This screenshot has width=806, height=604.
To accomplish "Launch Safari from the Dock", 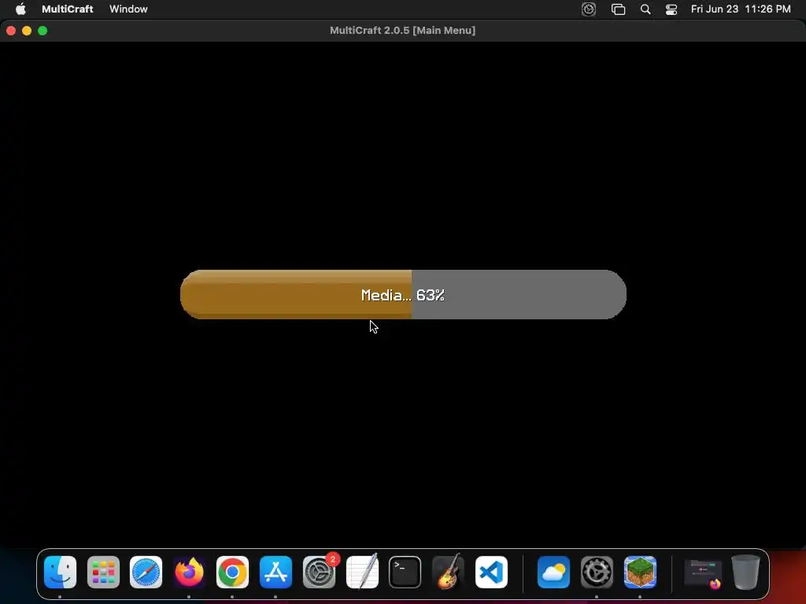I will point(146,572).
